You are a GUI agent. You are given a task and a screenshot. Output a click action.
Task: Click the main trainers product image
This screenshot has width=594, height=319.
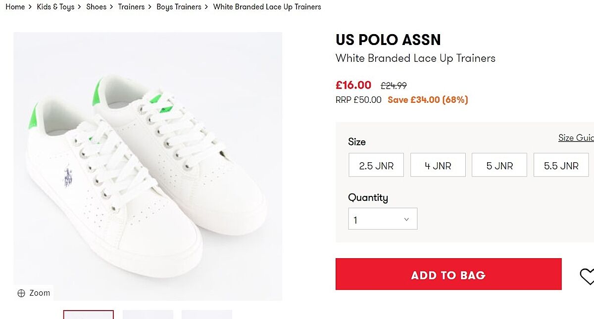[x=148, y=166]
